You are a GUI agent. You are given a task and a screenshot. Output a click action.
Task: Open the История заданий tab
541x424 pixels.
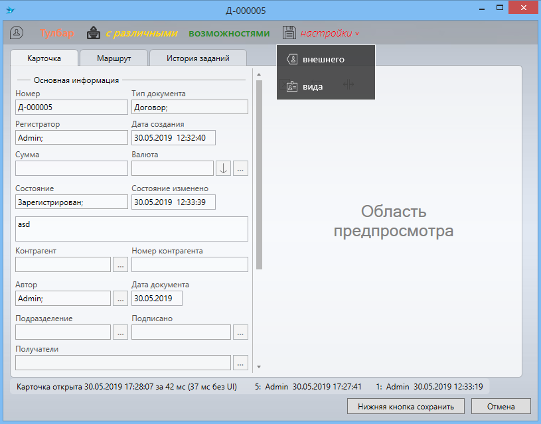[x=198, y=58]
